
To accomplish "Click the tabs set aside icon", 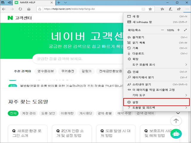I will pos(3,2).
